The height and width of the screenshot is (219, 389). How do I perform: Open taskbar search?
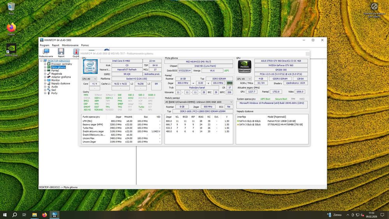(x=14, y=215)
